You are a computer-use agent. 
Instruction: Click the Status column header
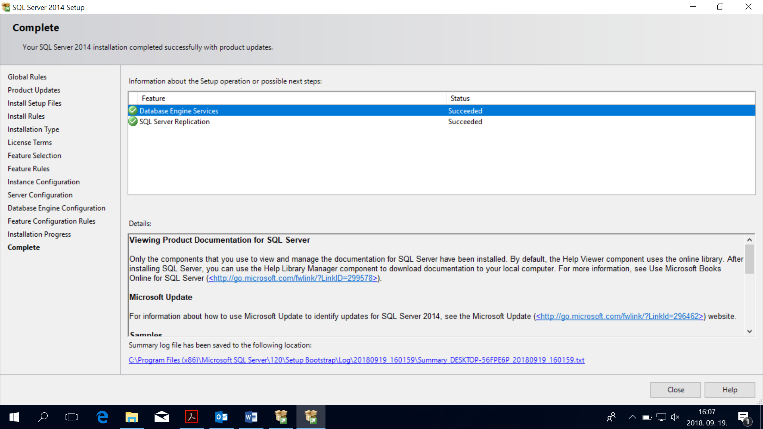(x=600, y=98)
